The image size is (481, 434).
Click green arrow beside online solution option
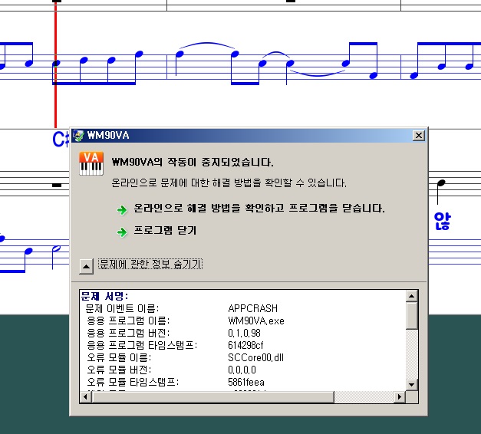122,210
